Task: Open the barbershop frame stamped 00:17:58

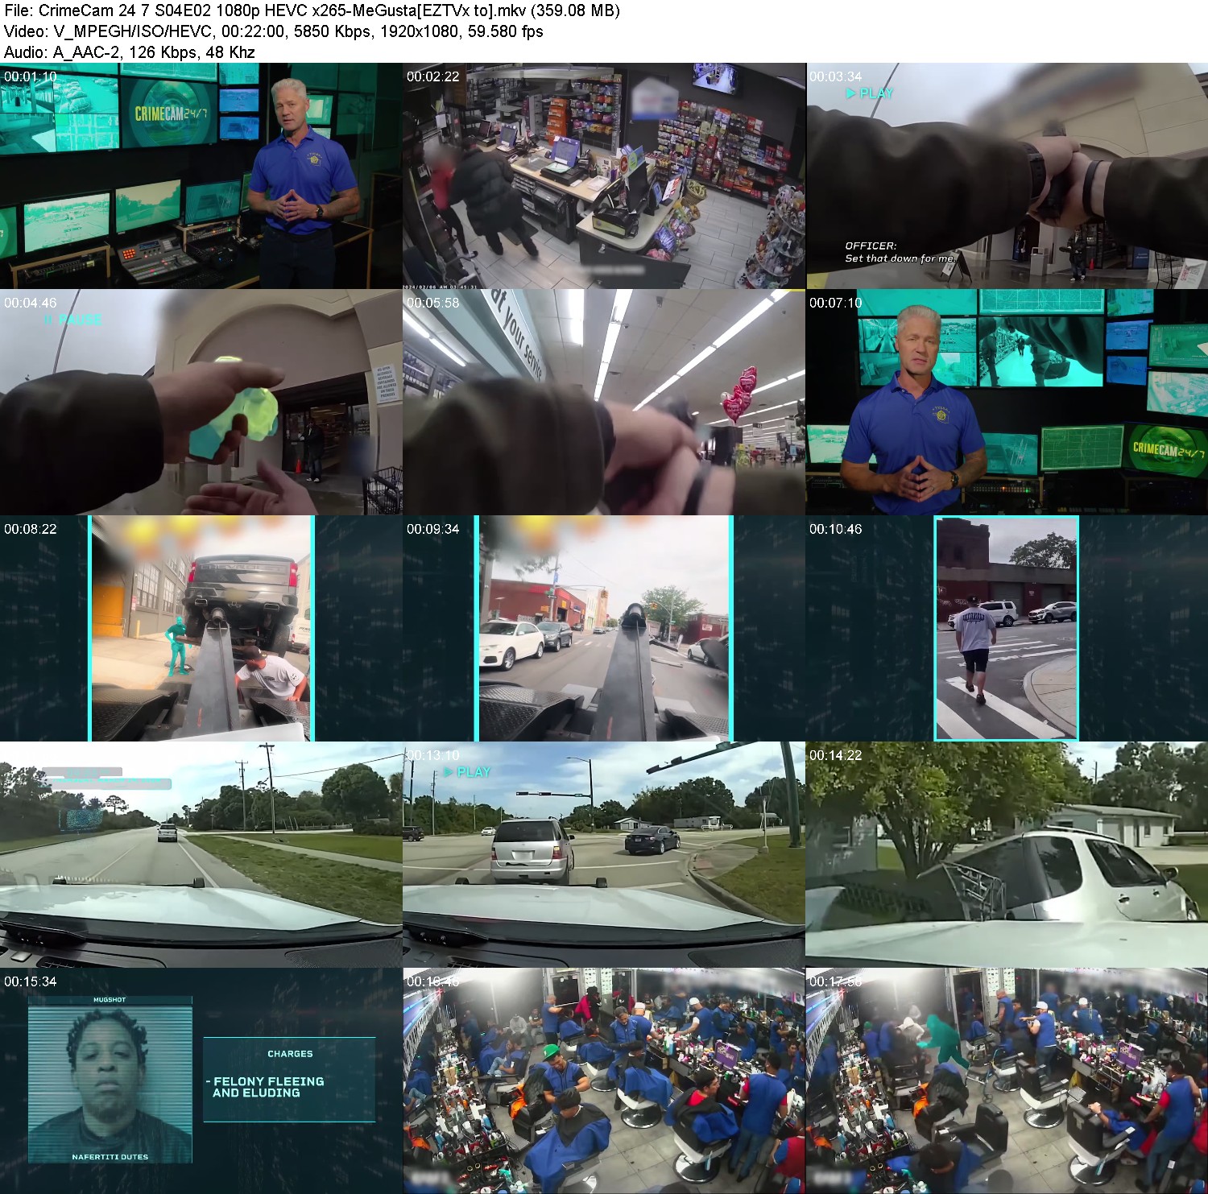Action: (1007, 1080)
